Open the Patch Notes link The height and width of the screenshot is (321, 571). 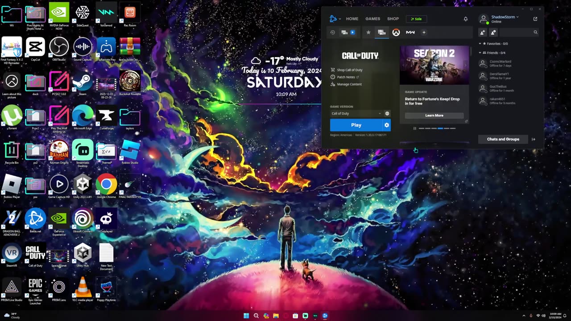(x=345, y=77)
